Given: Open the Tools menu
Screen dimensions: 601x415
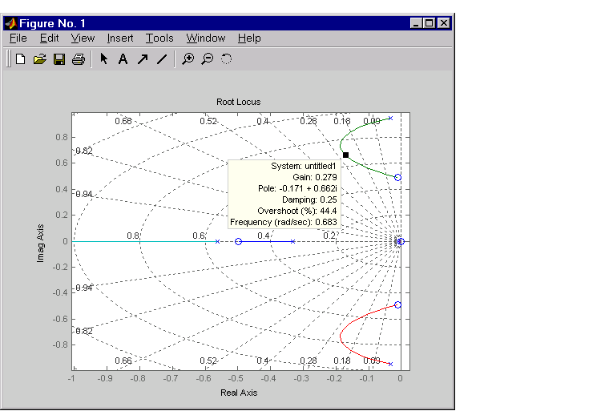Looking at the screenshot, I should (x=159, y=38).
